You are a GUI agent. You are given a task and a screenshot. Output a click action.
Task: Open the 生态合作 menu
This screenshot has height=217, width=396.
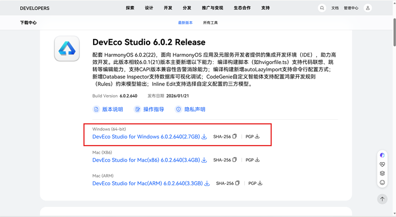pos(242,8)
